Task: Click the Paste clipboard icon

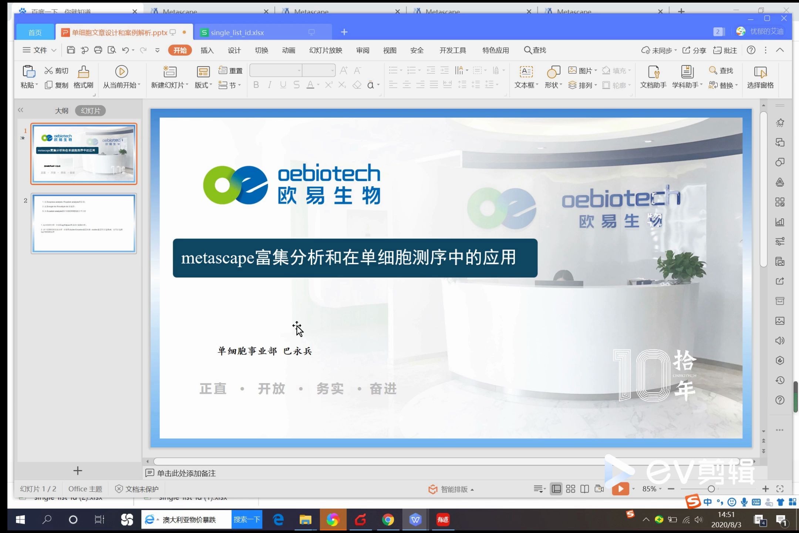Action: pos(29,71)
